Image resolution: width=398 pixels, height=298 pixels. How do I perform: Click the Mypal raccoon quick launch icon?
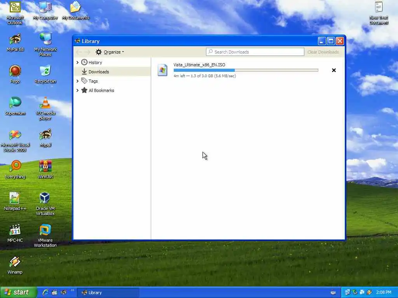coord(63,292)
